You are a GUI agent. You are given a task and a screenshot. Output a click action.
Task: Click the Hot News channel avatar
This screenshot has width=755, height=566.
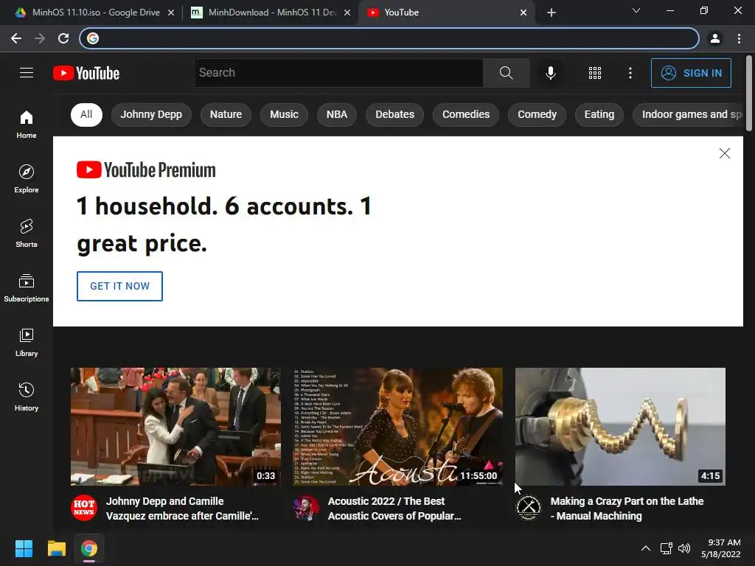tap(84, 508)
